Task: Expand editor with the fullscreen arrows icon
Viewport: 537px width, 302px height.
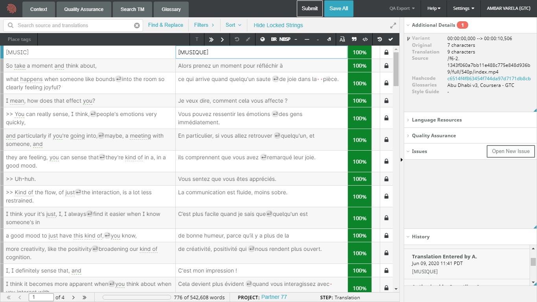Action: (x=393, y=26)
